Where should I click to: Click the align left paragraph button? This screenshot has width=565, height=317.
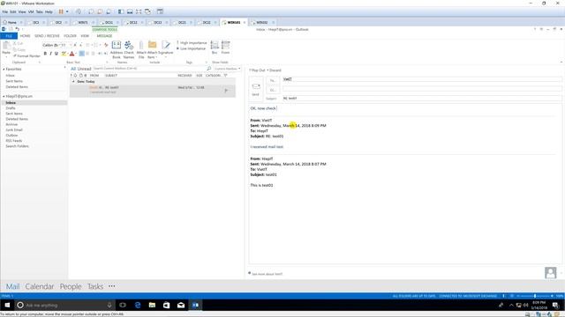pos(82,54)
